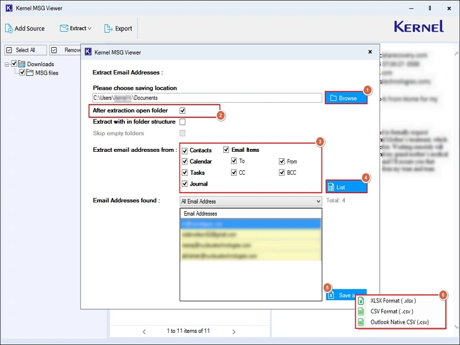This screenshot has height=345, width=460.
Task: Toggle After extraction open folder checkbox
Action: coord(182,110)
